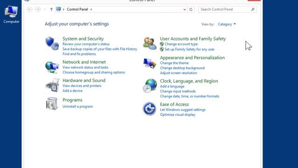Go back with the Back arrow button

click(x=29, y=9)
